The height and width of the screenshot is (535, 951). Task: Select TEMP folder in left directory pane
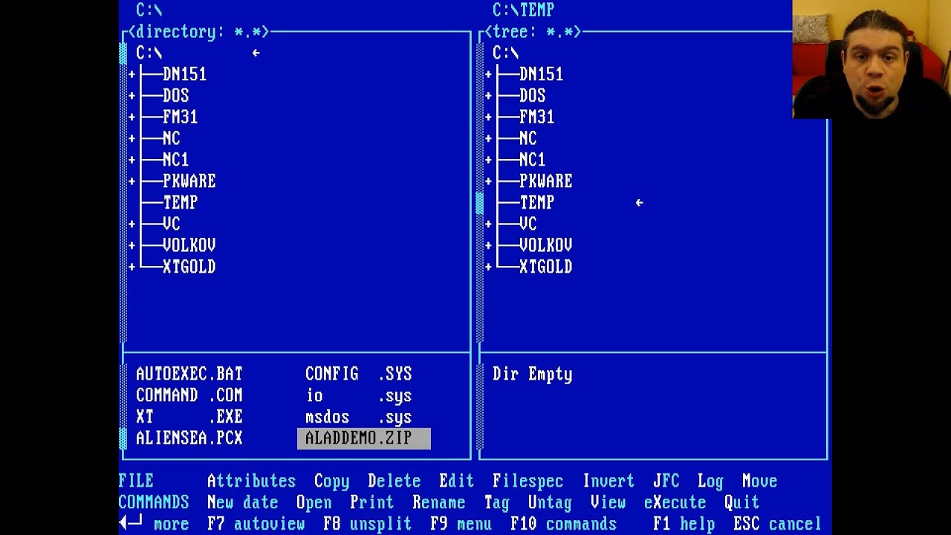pos(180,203)
